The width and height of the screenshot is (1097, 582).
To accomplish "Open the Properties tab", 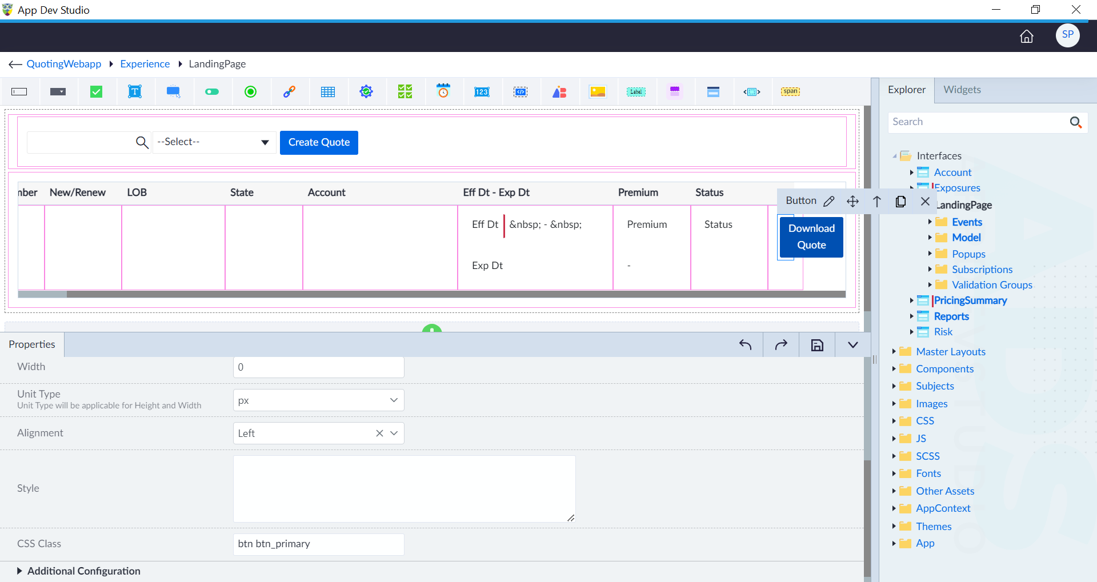I will click(x=32, y=344).
